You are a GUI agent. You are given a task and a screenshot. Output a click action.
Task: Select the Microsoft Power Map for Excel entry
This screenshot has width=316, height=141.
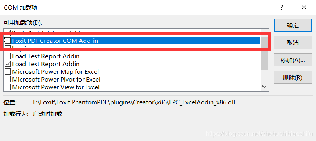[55, 71]
